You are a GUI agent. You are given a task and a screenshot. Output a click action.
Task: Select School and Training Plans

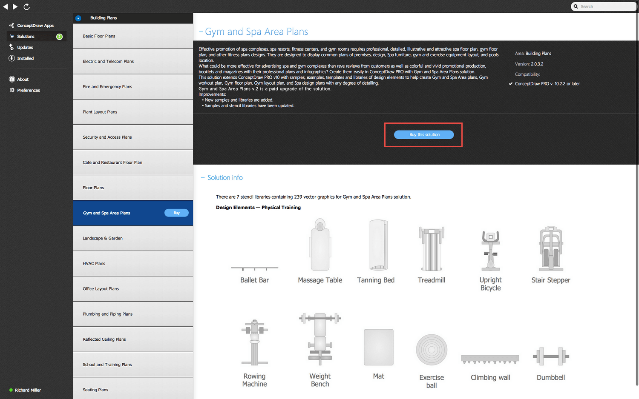[x=133, y=365]
